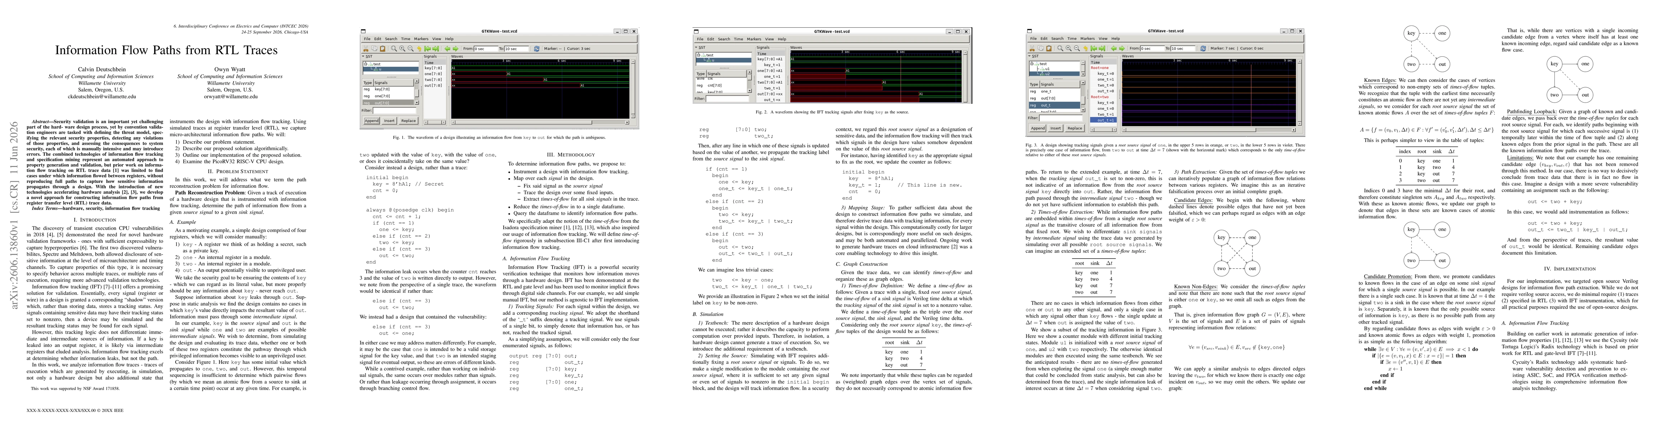The image size is (1665, 431).
Task: Click Zoom Fit icon in Fig. 3 GTKWave
Action: (1060, 48)
